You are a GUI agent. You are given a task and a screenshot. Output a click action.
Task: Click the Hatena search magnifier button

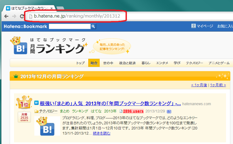(x=93, y=26)
